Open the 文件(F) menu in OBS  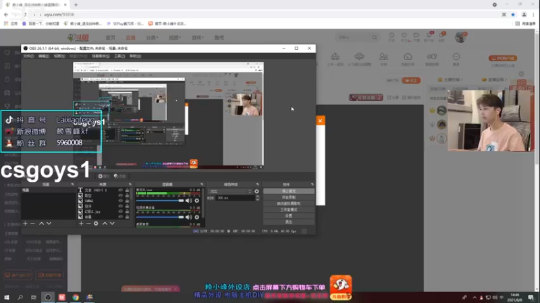[x=28, y=56]
